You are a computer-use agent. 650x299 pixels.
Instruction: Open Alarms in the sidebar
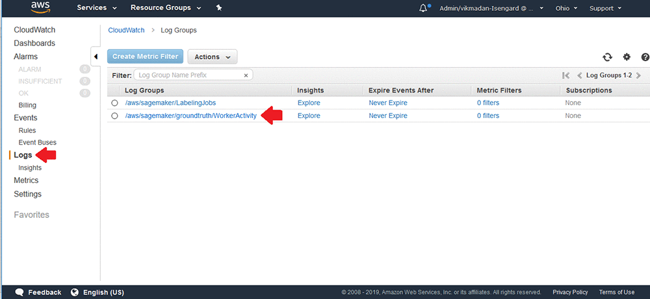click(26, 56)
